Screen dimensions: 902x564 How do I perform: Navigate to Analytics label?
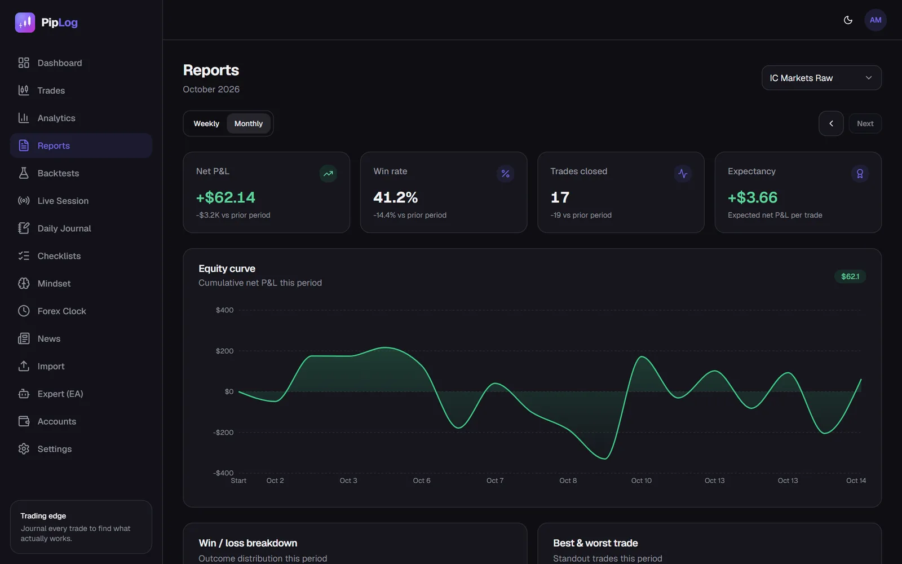coord(56,118)
